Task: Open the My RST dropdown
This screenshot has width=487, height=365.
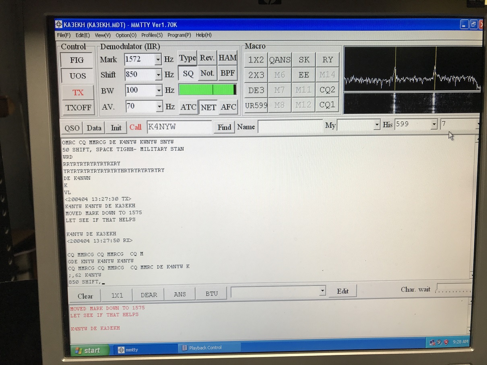Action: pyautogui.click(x=377, y=125)
